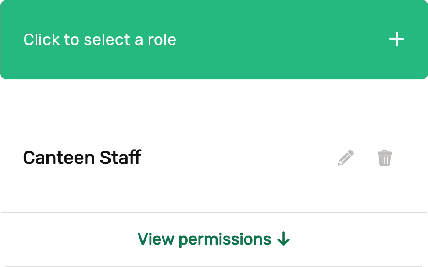
Task: Open permissions via the green arrow icon
Action: (284, 239)
